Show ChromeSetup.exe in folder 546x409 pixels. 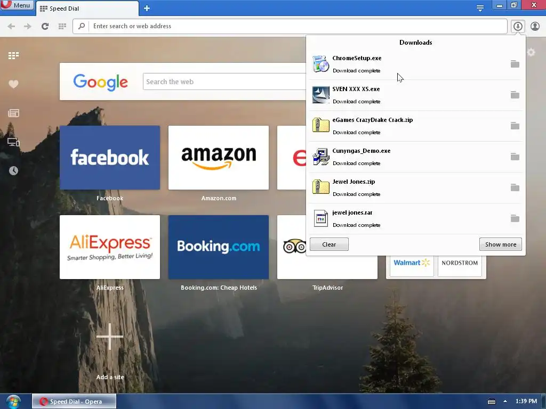[515, 64]
